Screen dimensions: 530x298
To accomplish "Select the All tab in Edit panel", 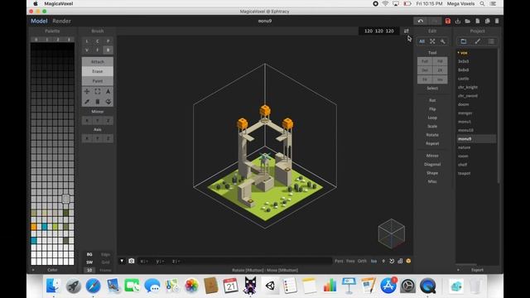I will (422, 41).
